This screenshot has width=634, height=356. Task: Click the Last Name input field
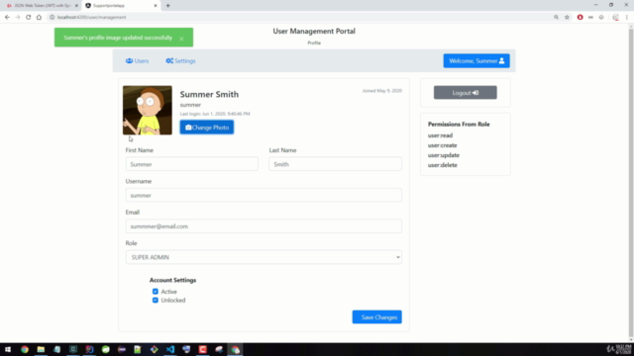click(335, 164)
